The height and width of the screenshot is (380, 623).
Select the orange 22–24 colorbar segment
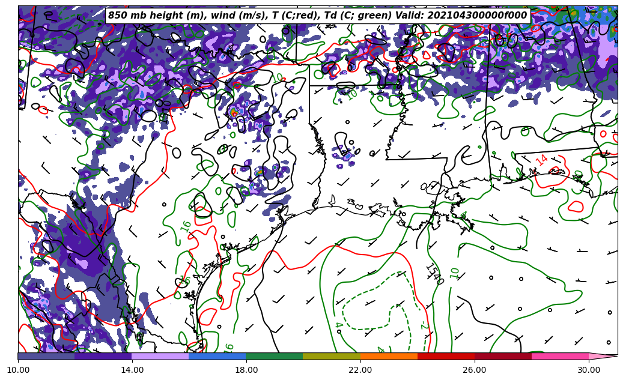click(x=389, y=356)
